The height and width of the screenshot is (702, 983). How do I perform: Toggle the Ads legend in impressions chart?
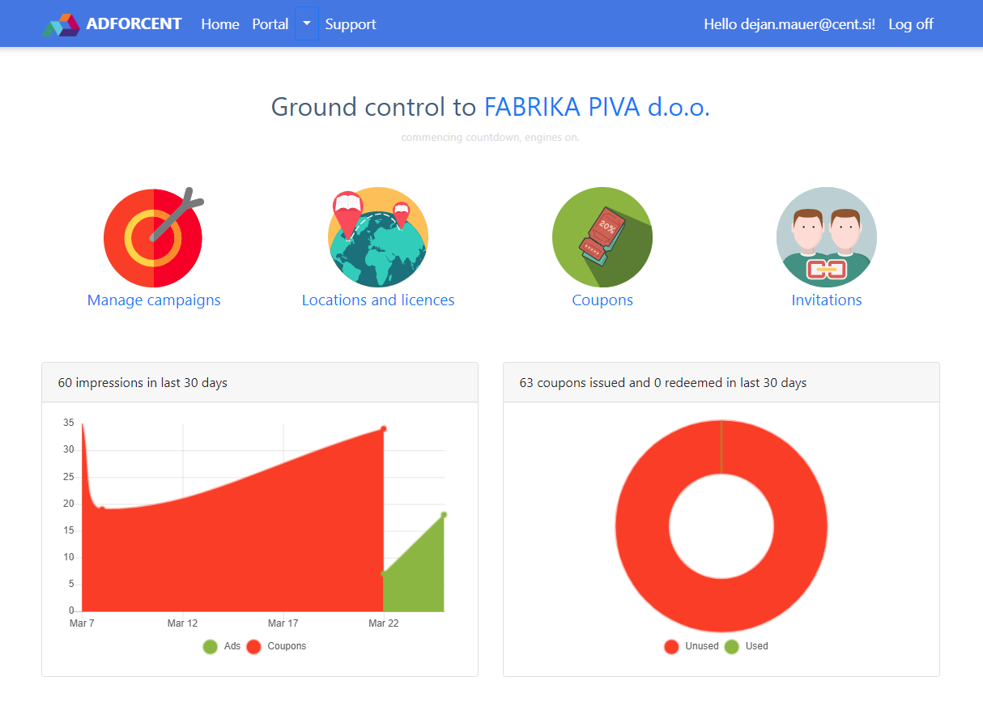point(222,646)
